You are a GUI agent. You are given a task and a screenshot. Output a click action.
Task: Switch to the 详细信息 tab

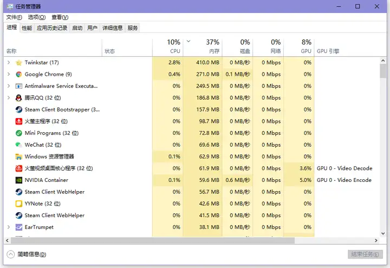tap(113, 28)
